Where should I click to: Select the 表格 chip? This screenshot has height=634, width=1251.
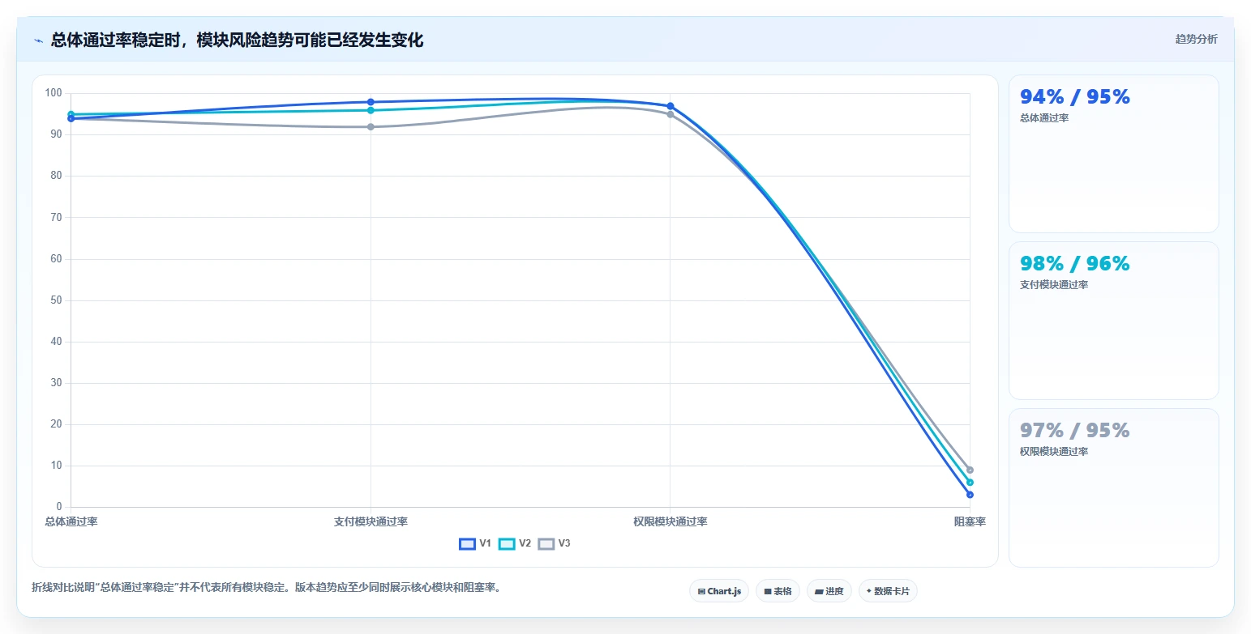tap(778, 591)
